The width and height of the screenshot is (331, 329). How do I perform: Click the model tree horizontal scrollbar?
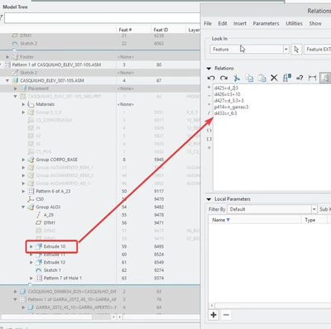[46, 317]
